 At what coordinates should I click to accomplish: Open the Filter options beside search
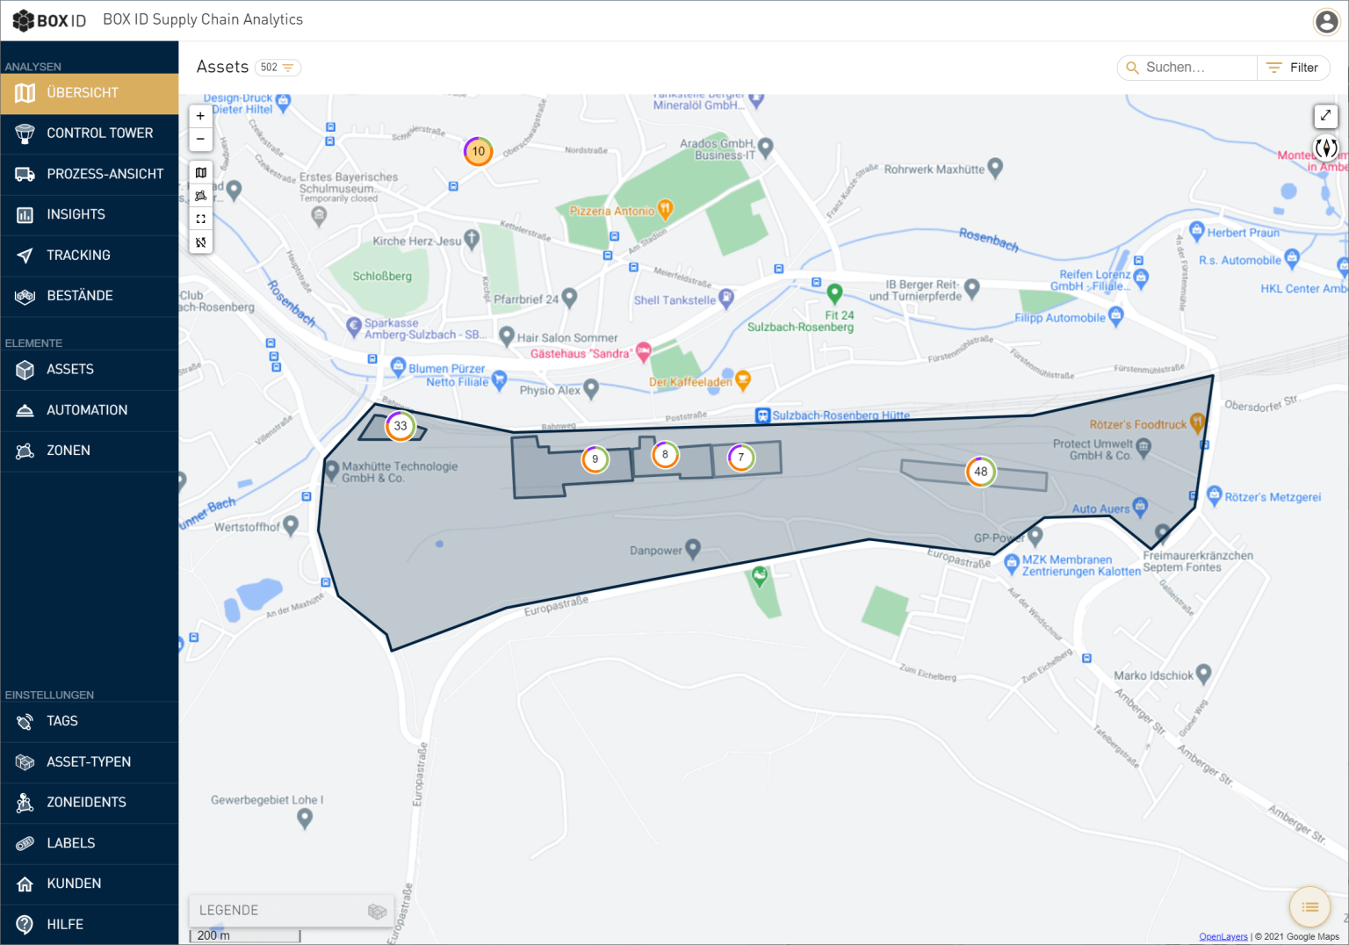click(x=1294, y=68)
